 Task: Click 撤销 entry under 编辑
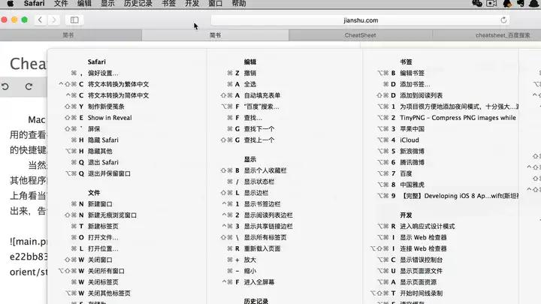click(250, 73)
